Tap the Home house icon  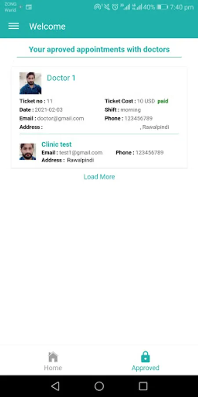(53, 357)
